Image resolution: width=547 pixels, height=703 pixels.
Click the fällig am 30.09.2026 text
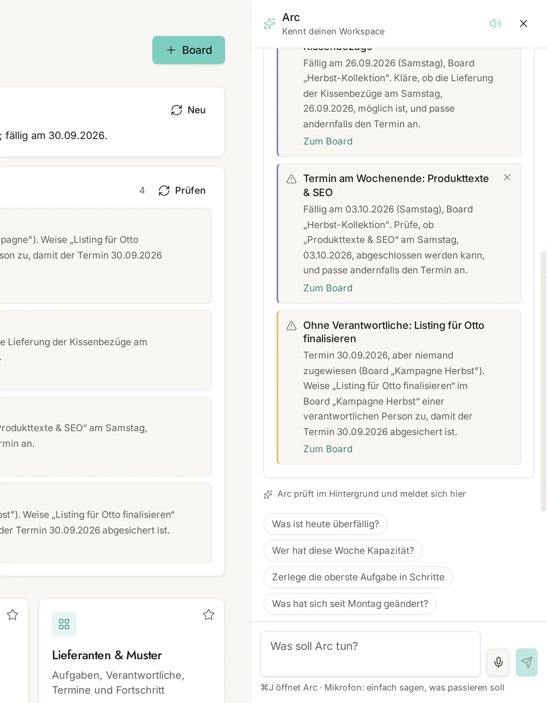[x=56, y=136]
